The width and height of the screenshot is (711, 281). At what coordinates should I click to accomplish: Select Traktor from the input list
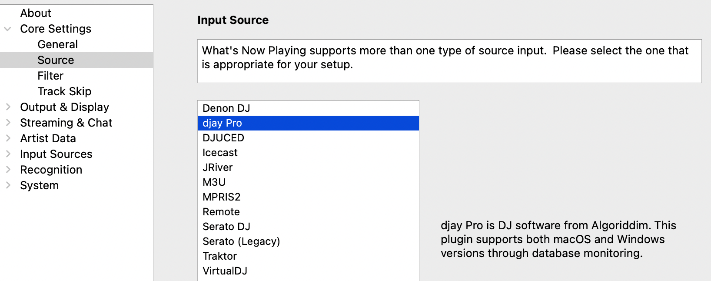[219, 256]
